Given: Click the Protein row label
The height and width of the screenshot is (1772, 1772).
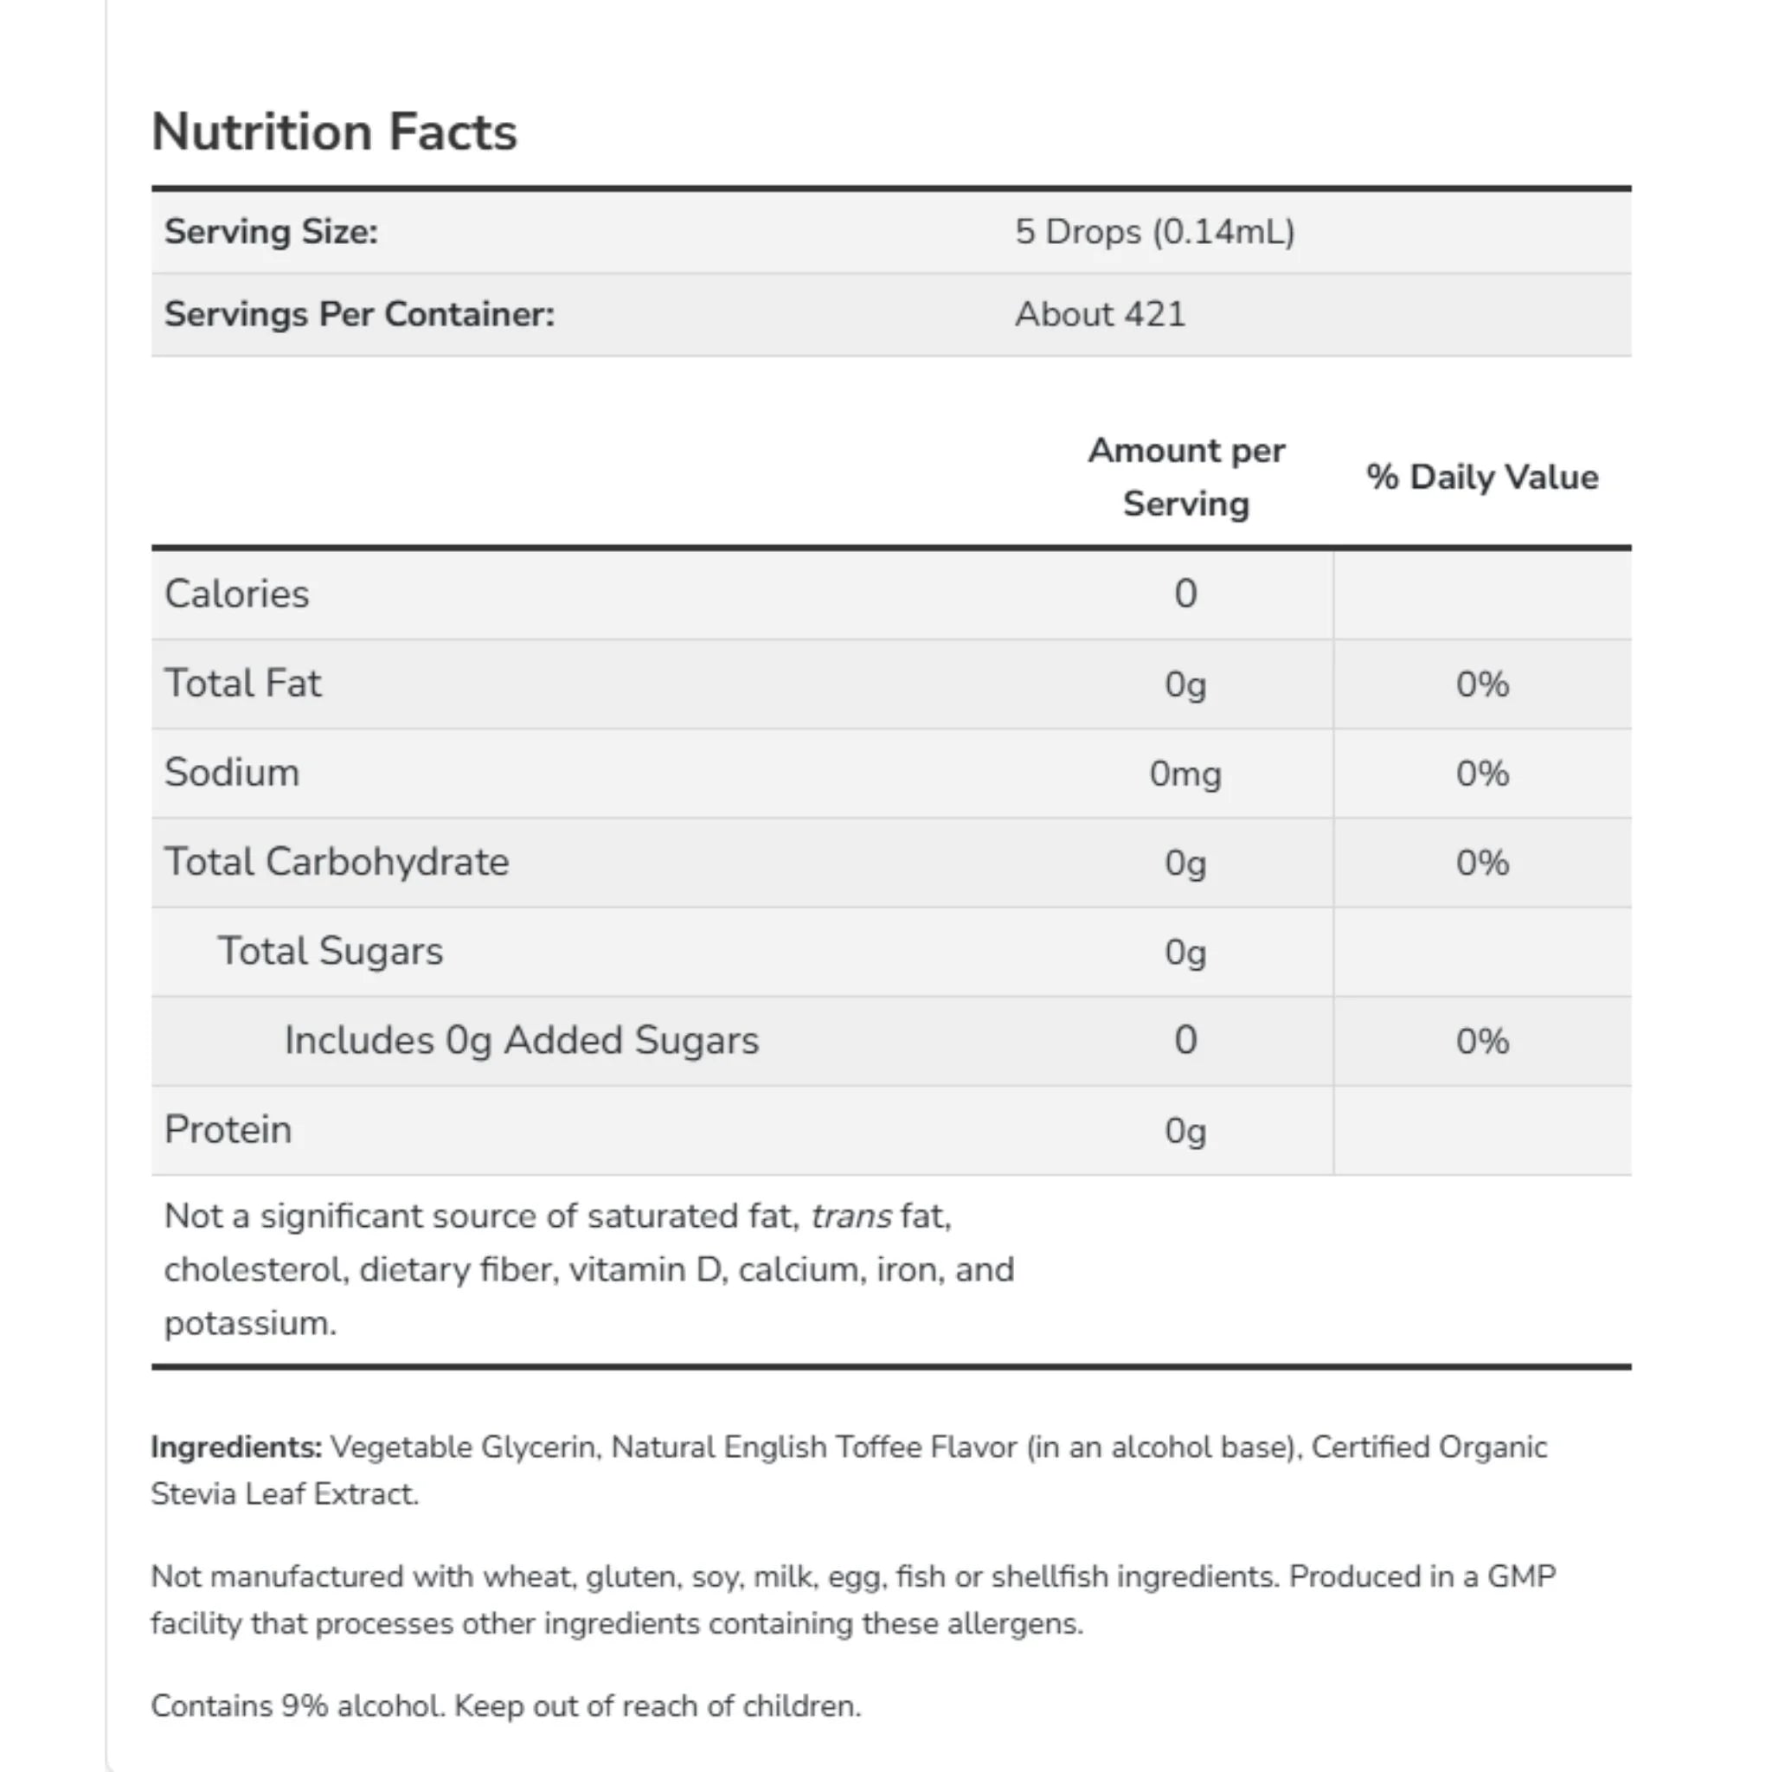Looking at the screenshot, I should [x=228, y=1130].
